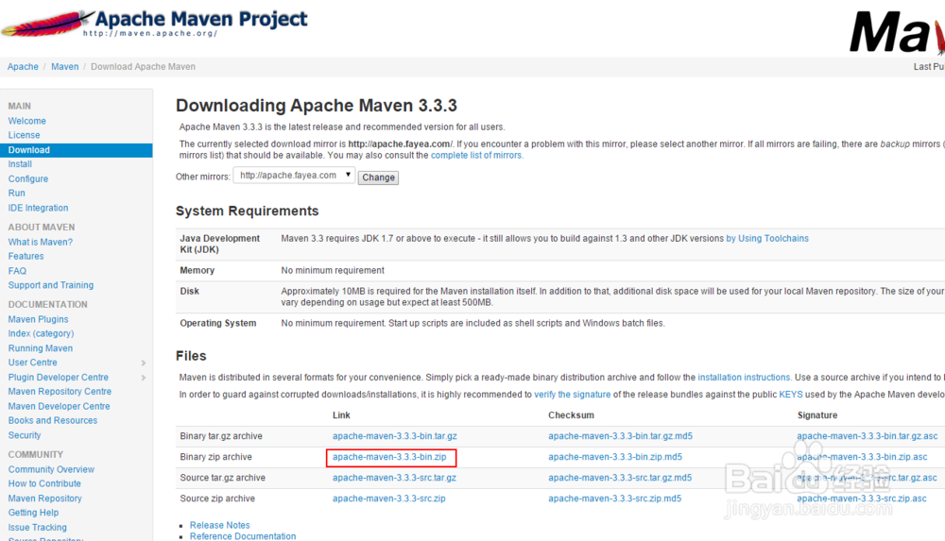Open the User Centre sidebar link
Viewport: 945px width, 541px height.
(32, 363)
